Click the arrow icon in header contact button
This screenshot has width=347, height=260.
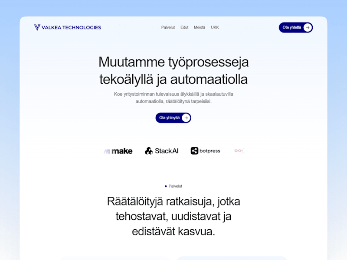308,27
